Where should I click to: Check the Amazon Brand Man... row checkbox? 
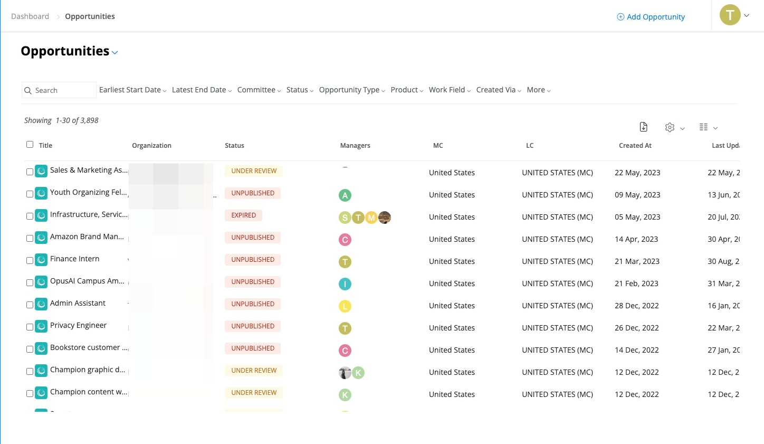click(30, 238)
